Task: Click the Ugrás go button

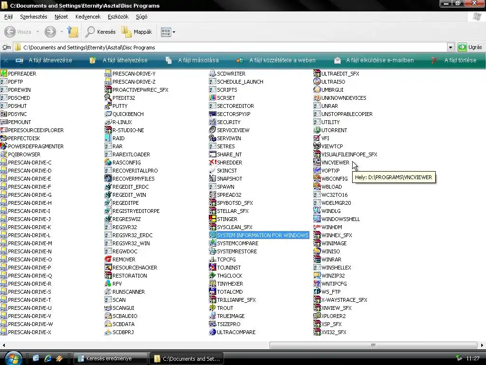Action: 470,47
